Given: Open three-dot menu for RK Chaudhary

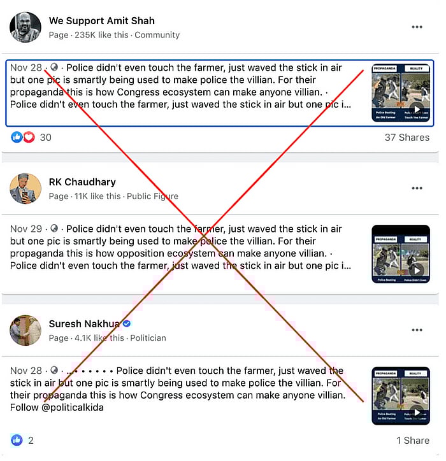Looking at the screenshot, I should click(x=417, y=188).
